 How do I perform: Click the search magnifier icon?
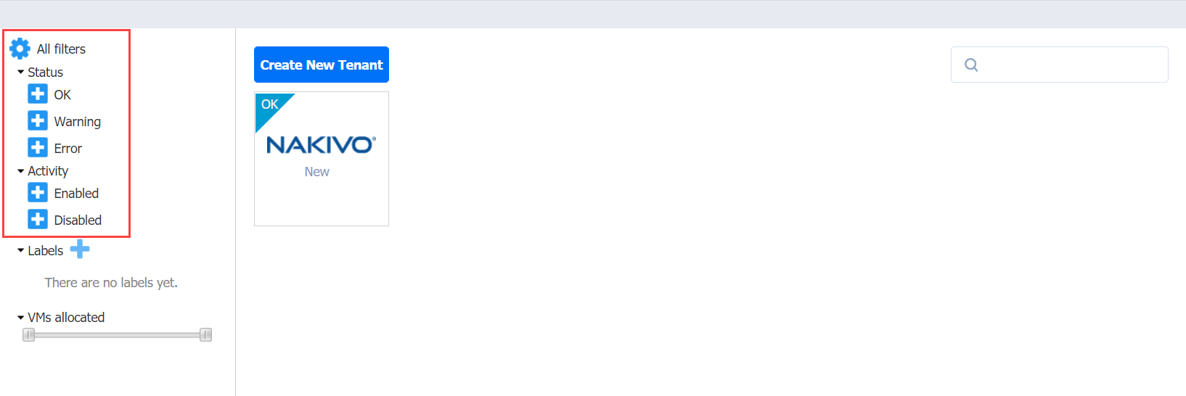tap(971, 65)
